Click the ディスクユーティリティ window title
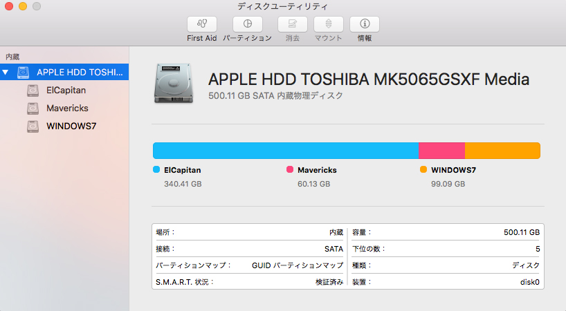 [282, 6]
